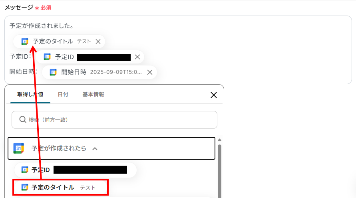The height and width of the screenshot is (198, 356).
Task: Select the 取得した値 tab
Action: (x=30, y=94)
